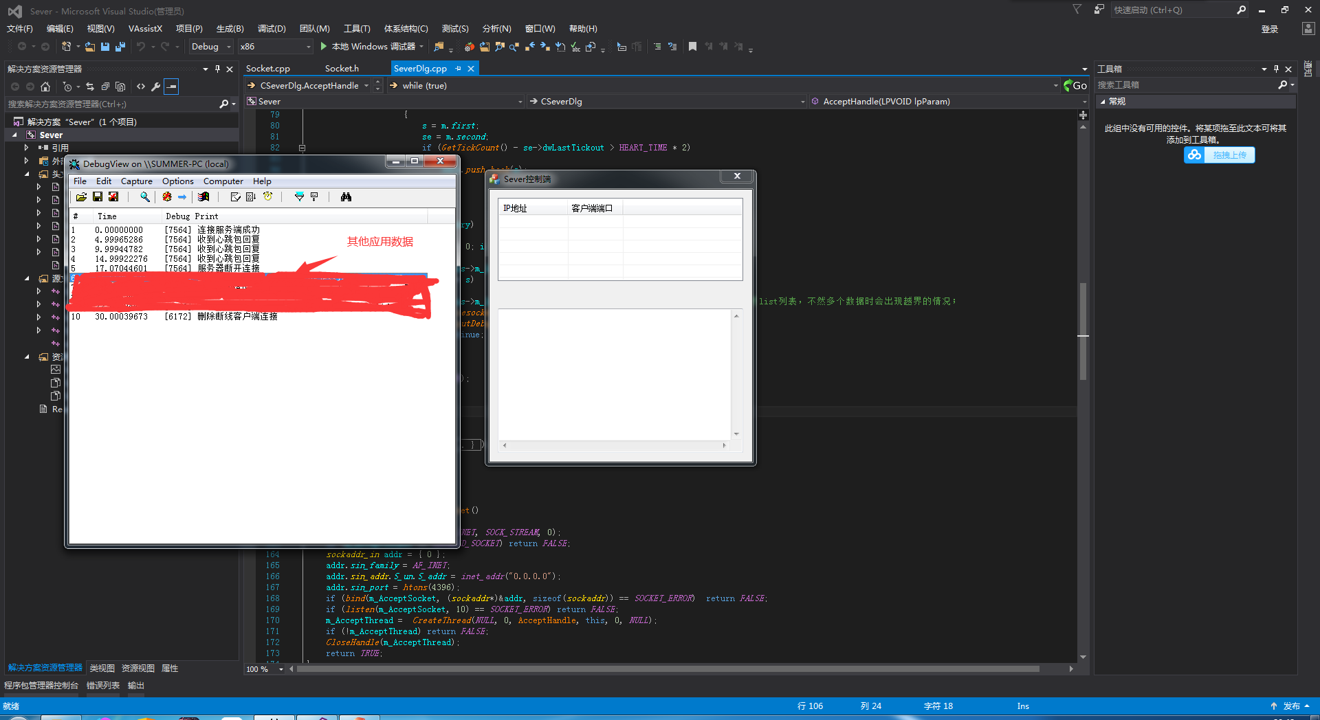Sync Solution Explorer with active document
The width and height of the screenshot is (1320, 720).
90,87
